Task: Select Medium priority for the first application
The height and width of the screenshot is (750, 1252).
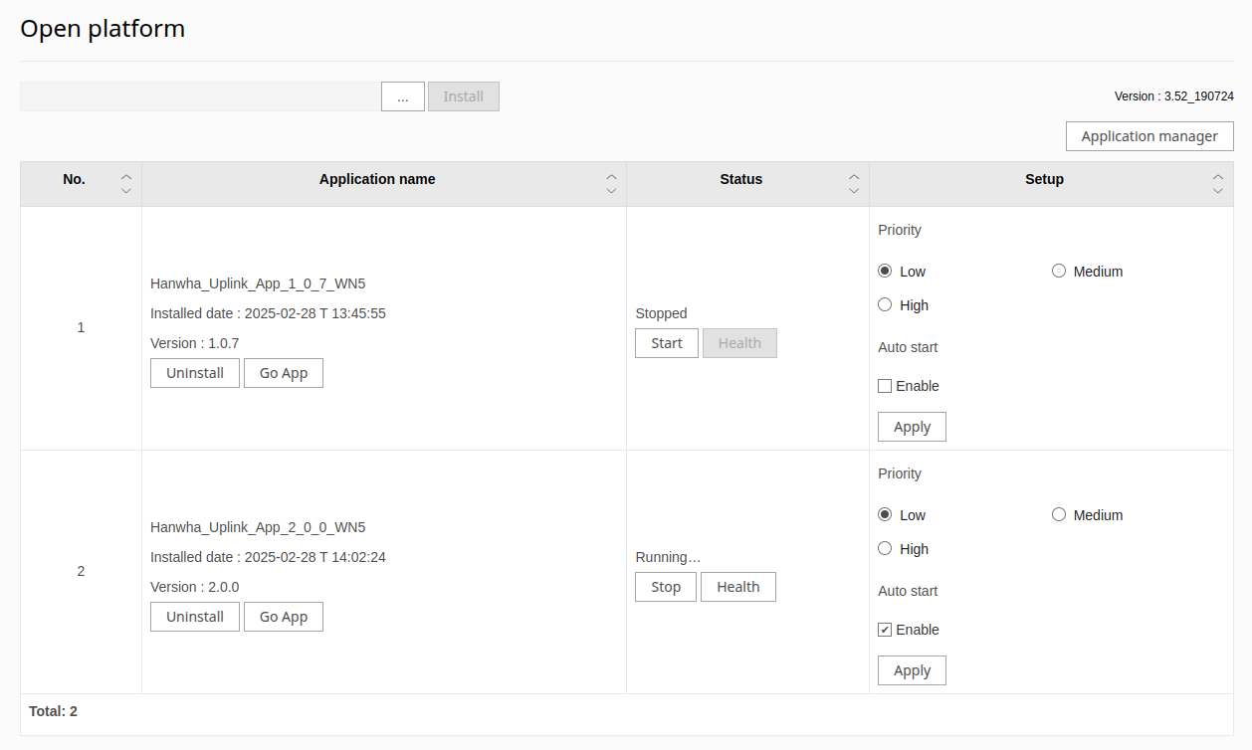Action: point(1058,270)
